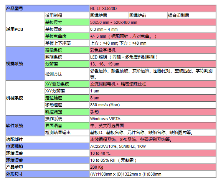
Task: Click the 机械系统 category cell
Action: [x=25, y=98]
